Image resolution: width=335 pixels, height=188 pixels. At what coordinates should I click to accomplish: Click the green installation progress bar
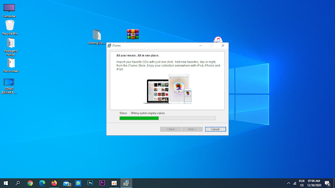pyautogui.click(x=167, y=118)
